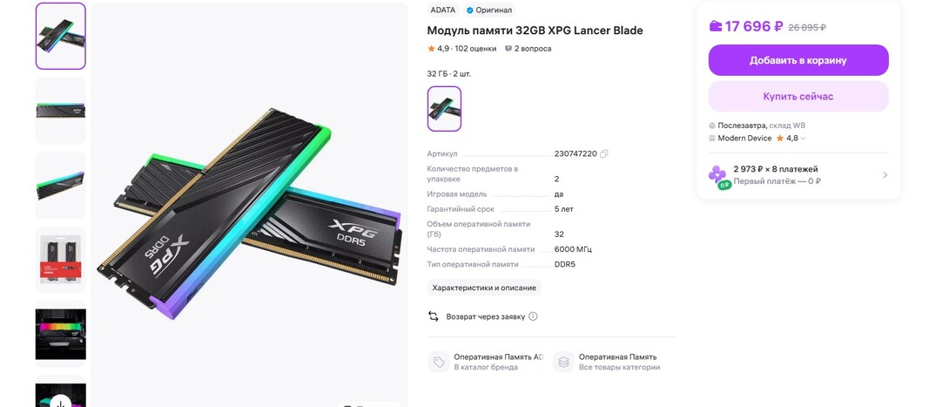Open the 102 оценки reviews link
Screen dimensions: 949x407
click(475, 49)
